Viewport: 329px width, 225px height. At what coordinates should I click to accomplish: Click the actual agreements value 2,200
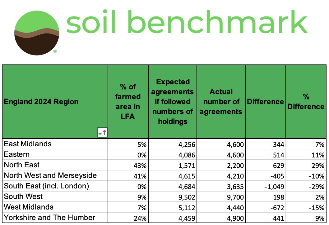coord(221,165)
